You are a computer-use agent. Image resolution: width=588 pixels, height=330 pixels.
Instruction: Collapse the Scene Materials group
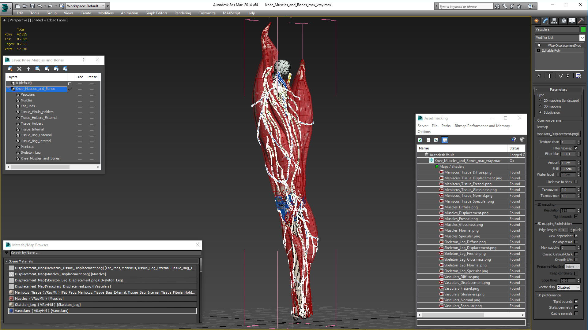point(7,261)
